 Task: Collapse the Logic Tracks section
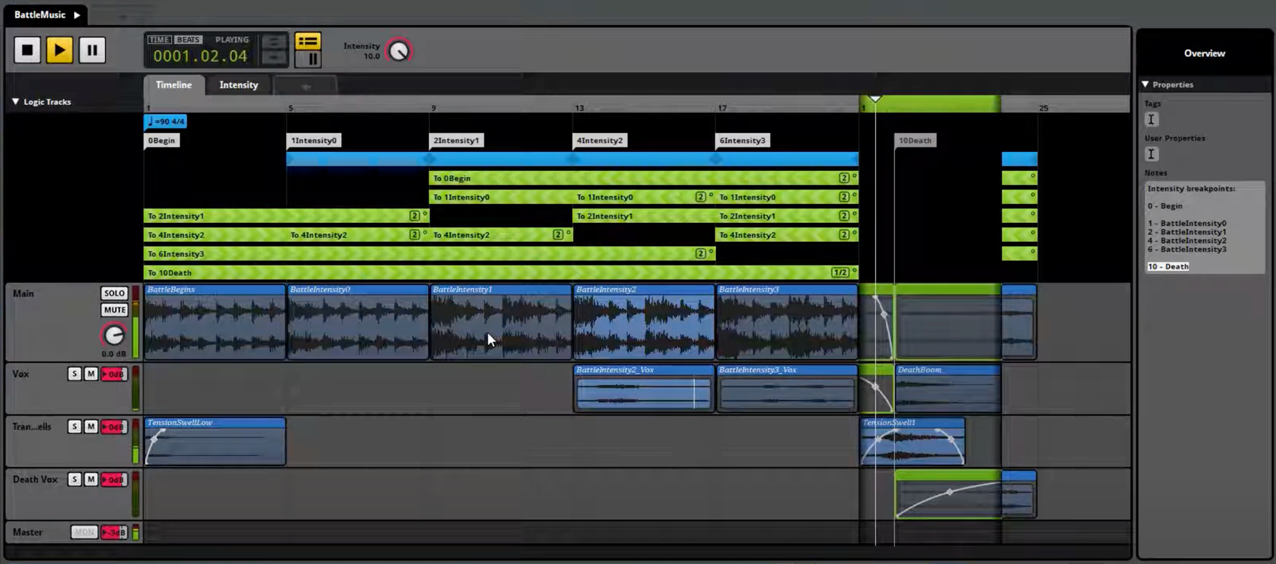coord(16,102)
